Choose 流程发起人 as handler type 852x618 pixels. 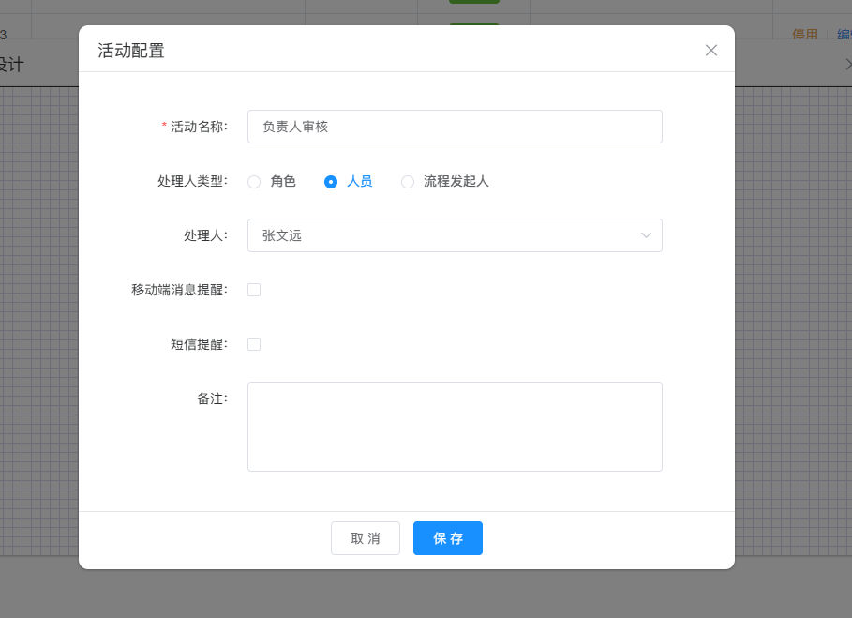click(408, 182)
